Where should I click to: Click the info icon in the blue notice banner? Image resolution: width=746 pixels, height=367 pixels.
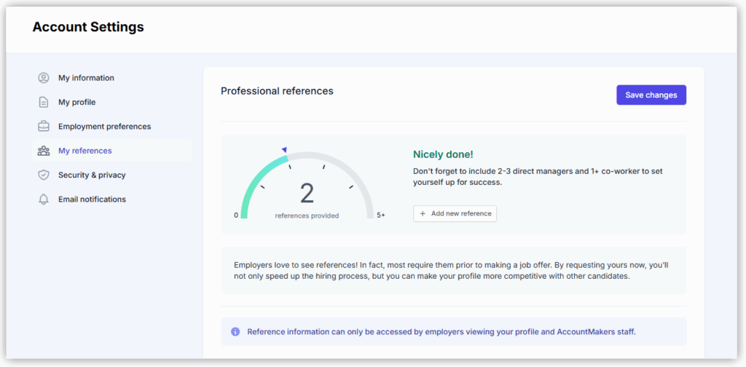click(x=235, y=332)
